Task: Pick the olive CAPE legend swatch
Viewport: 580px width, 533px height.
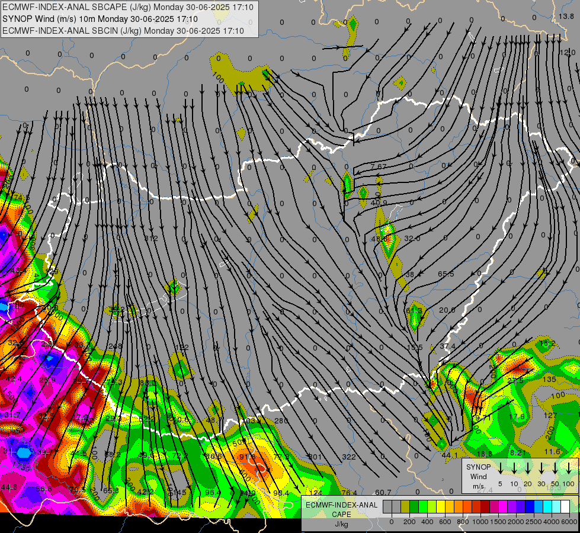Action: (405, 506)
